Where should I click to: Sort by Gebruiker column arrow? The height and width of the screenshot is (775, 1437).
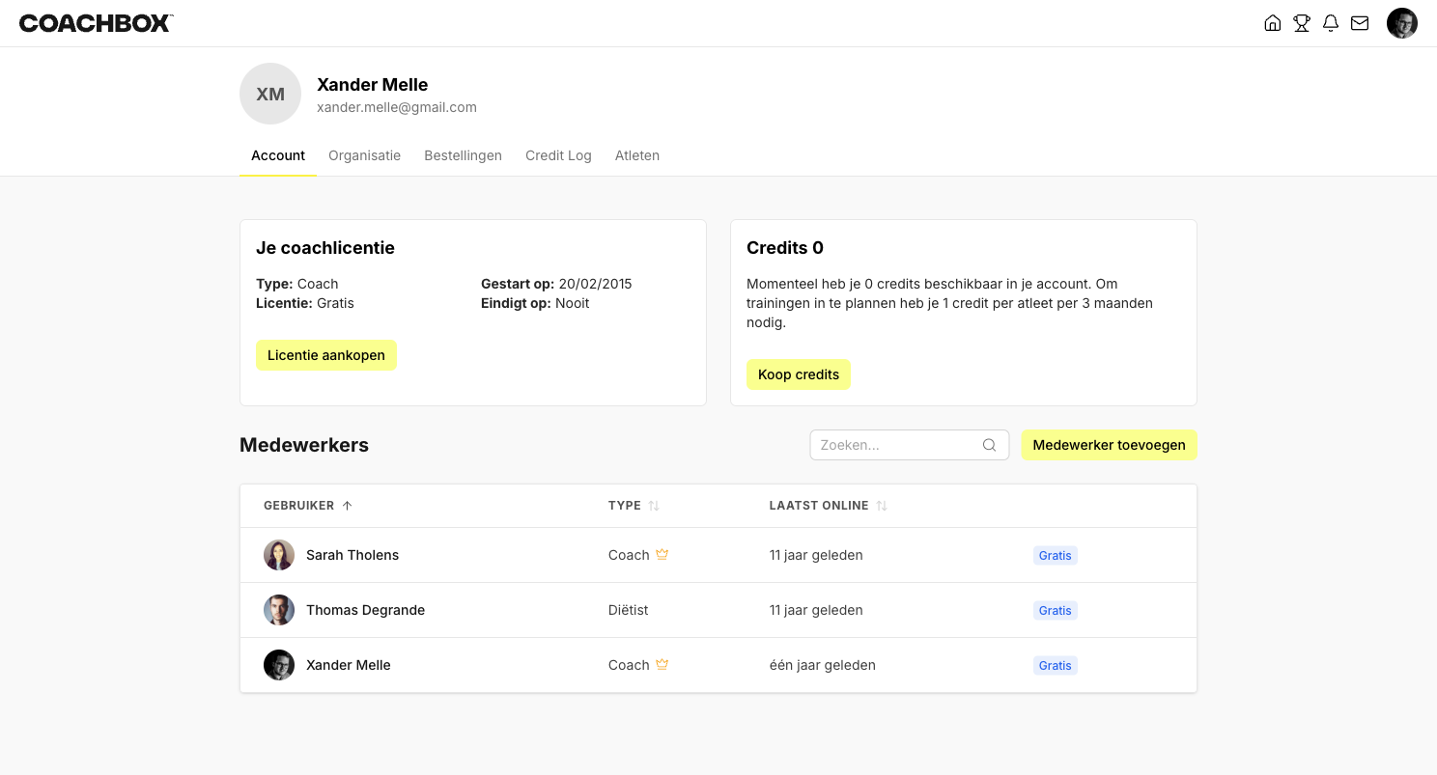(348, 506)
